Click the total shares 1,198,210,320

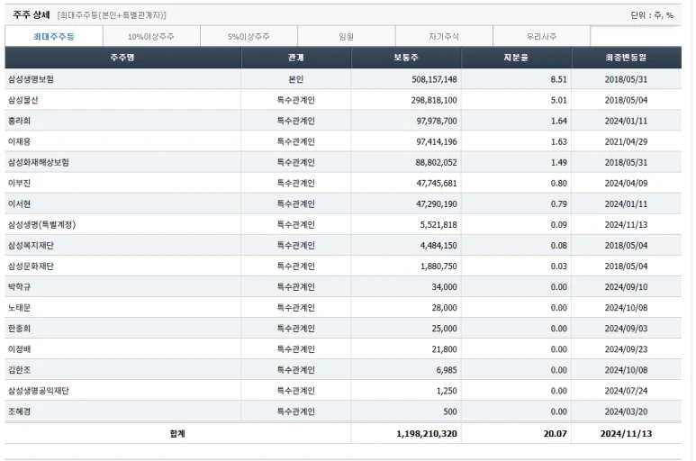(427, 433)
